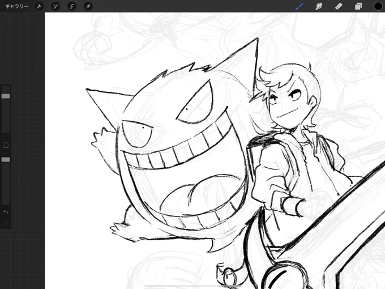Tap the square modify button in sidebar
Viewport: 385px width, 289px height.
(x=6, y=145)
